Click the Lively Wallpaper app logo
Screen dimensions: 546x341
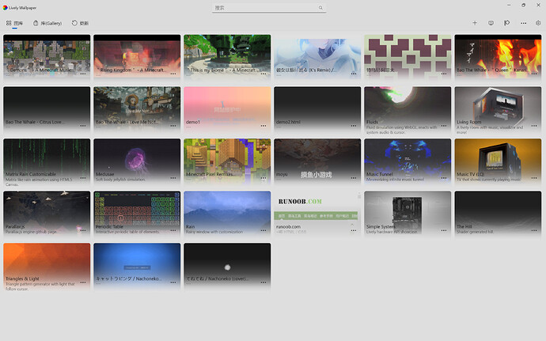[x=6, y=8]
